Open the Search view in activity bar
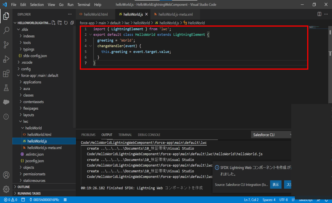The width and height of the screenshot is (332, 203). tap(6, 30)
